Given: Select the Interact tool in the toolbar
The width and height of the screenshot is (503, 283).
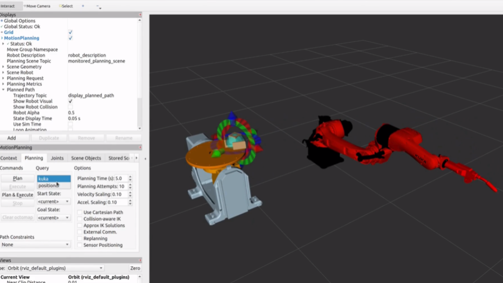Looking at the screenshot, I should pyautogui.click(x=7, y=6).
